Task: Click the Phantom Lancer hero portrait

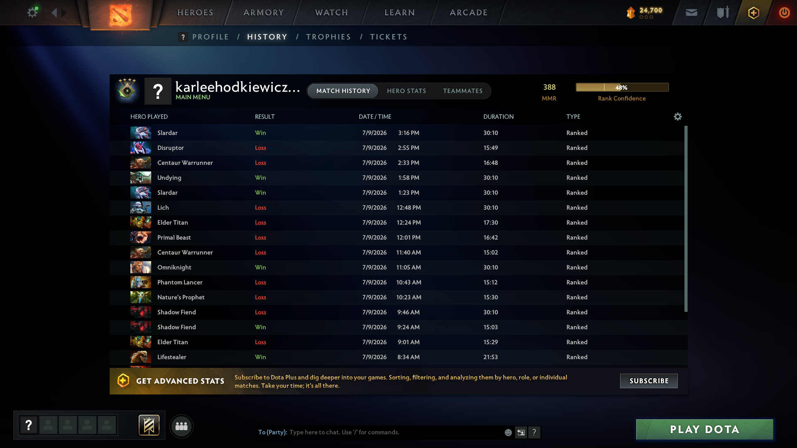Action: pos(141,282)
